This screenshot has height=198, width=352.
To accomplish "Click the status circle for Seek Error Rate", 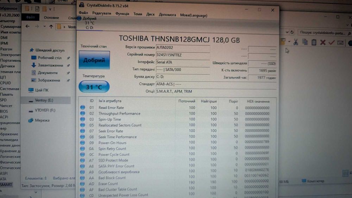I will tap(83, 131).
